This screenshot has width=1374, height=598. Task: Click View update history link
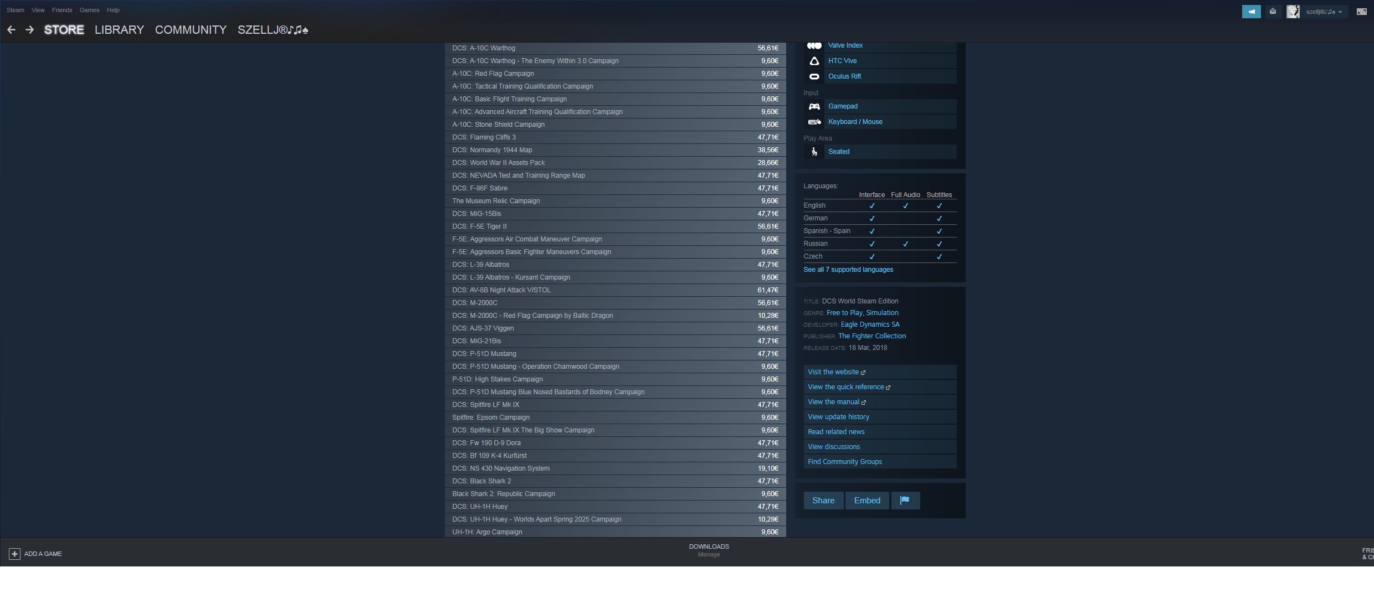point(880,417)
